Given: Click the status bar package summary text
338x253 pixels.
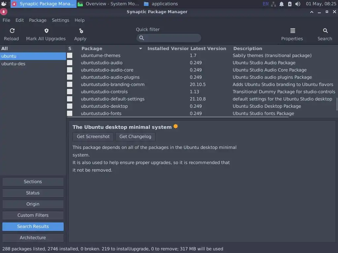Looking at the screenshot, I should [x=113, y=249].
